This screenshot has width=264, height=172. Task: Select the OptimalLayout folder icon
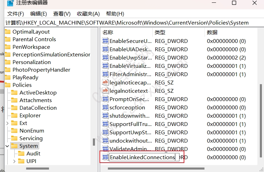8,31
